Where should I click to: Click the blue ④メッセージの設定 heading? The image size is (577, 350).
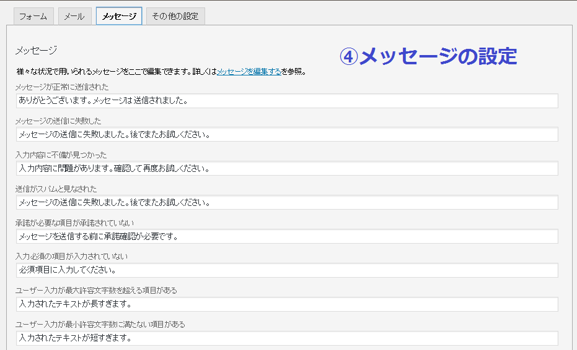[x=428, y=56]
